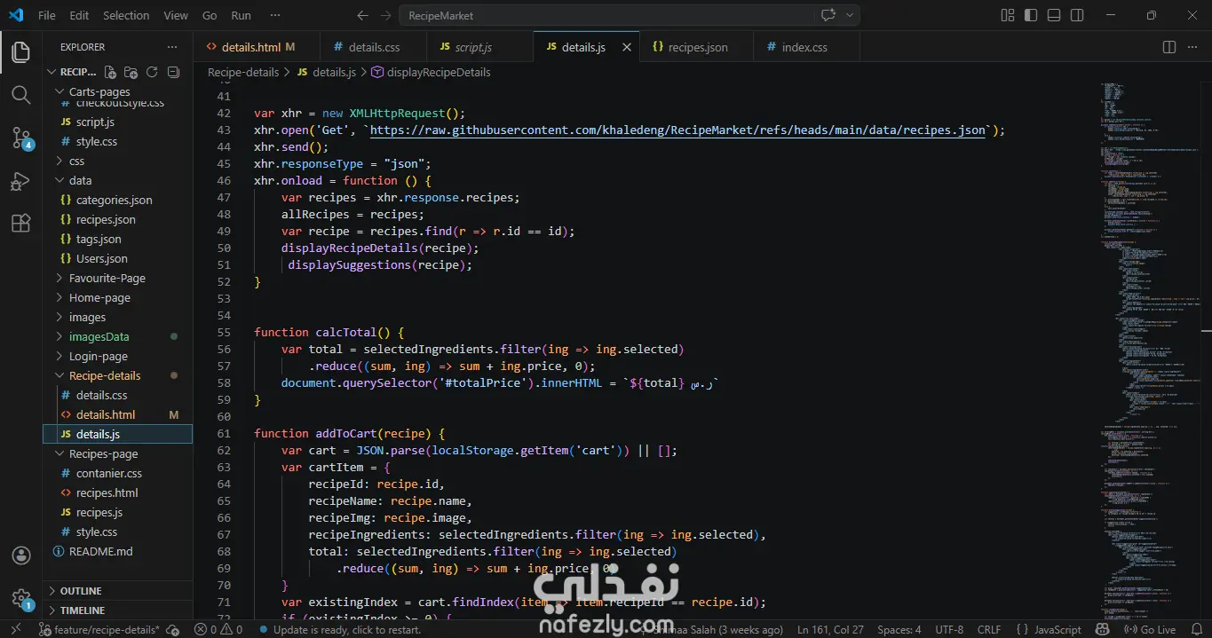Open the Source Control view
This screenshot has width=1212, height=638.
tap(20, 138)
